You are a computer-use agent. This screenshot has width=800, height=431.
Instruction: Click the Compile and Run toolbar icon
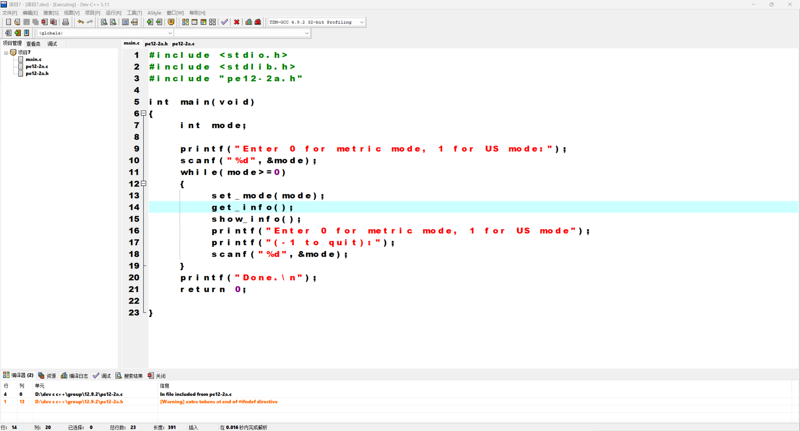coord(203,22)
